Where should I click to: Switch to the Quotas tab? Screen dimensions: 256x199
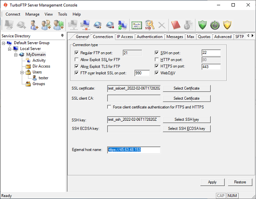point(204,37)
